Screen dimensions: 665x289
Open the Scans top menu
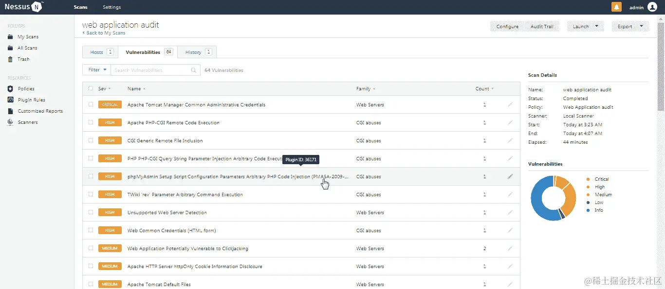click(x=81, y=7)
